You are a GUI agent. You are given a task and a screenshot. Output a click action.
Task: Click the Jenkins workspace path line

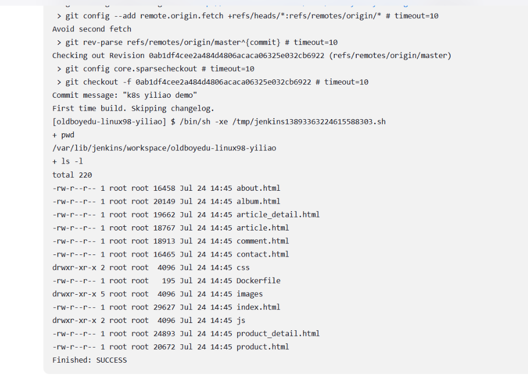(x=164, y=148)
